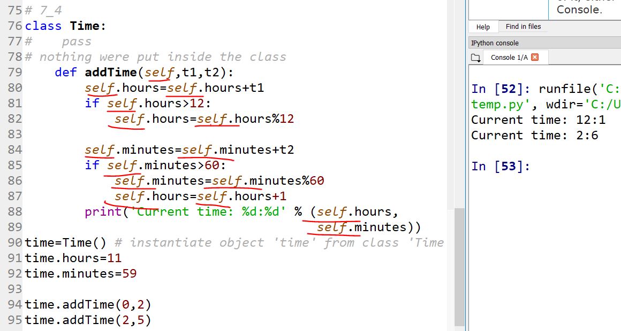Place cursor on 'time.hours=11' line

73,258
